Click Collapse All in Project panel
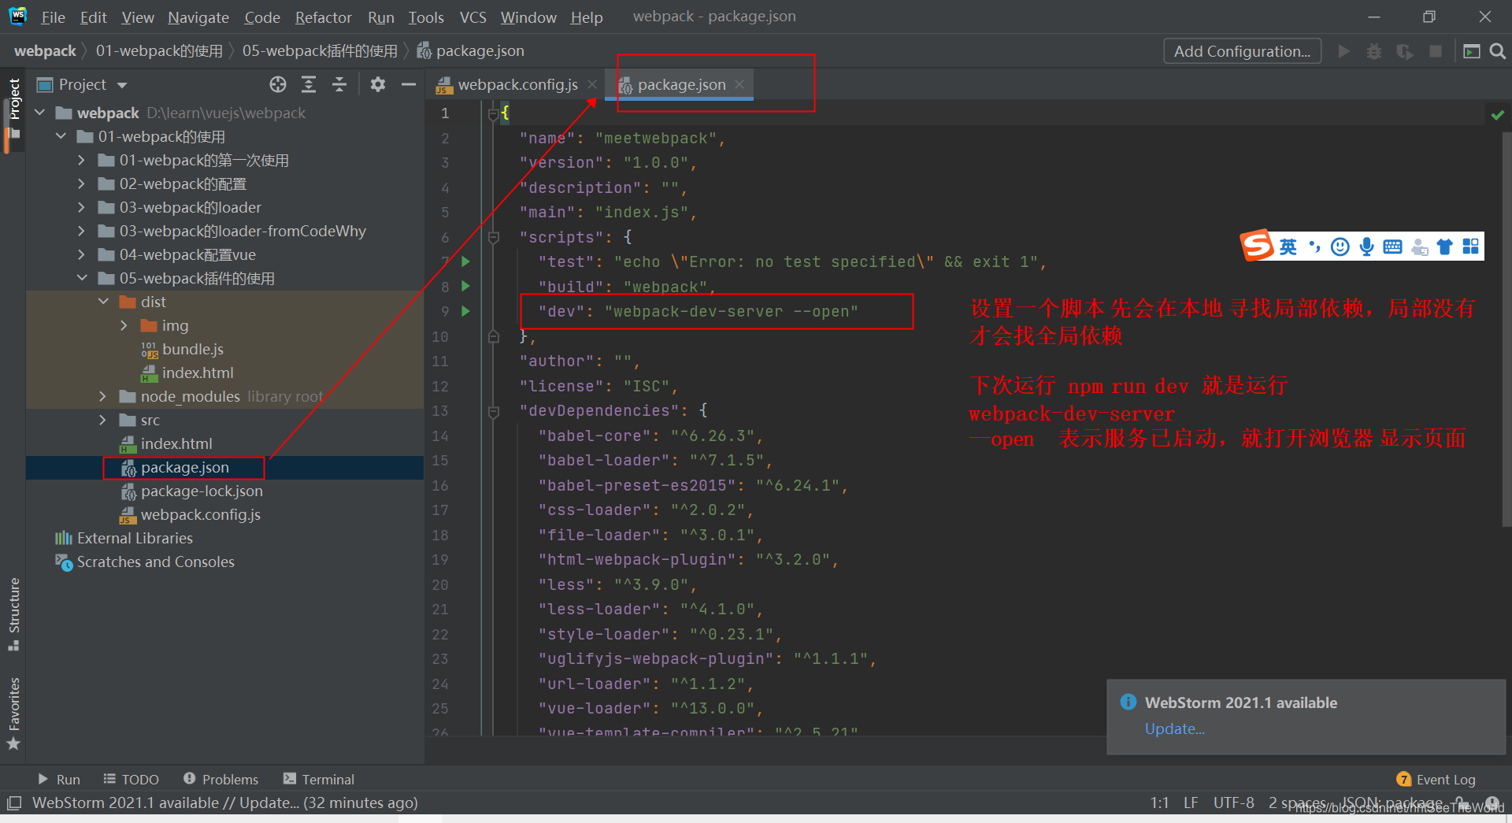This screenshot has width=1512, height=823. pyautogui.click(x=339, y=84)
